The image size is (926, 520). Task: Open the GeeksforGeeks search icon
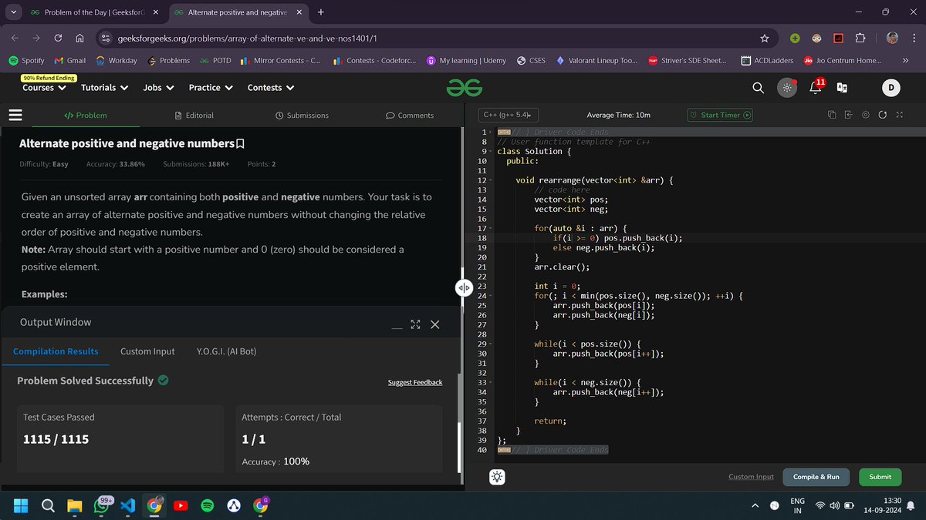coord(759,88)
